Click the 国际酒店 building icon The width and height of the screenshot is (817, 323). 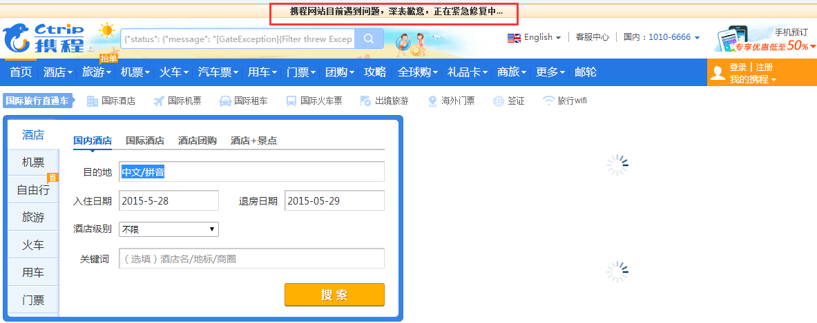click(x=93, y=101)
